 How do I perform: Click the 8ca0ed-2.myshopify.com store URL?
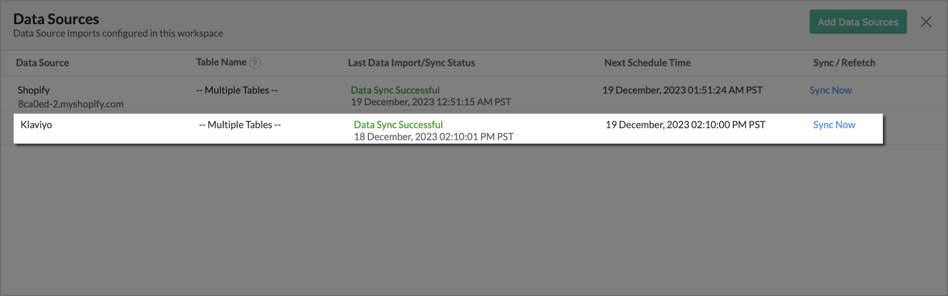70,104
